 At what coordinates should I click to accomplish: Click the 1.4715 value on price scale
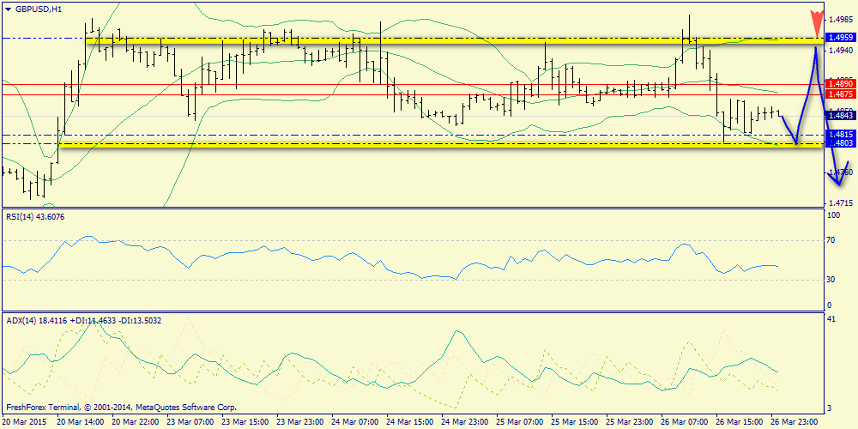[840, 203]
